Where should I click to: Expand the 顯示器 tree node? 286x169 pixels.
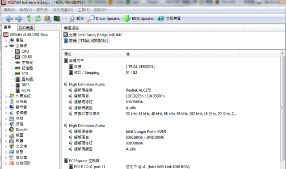(x=6, y=107)
